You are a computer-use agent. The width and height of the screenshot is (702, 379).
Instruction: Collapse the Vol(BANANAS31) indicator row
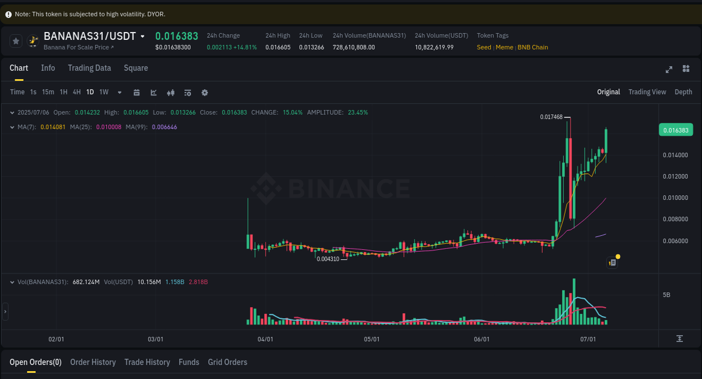pyautogui.click(x=12, y=282)
